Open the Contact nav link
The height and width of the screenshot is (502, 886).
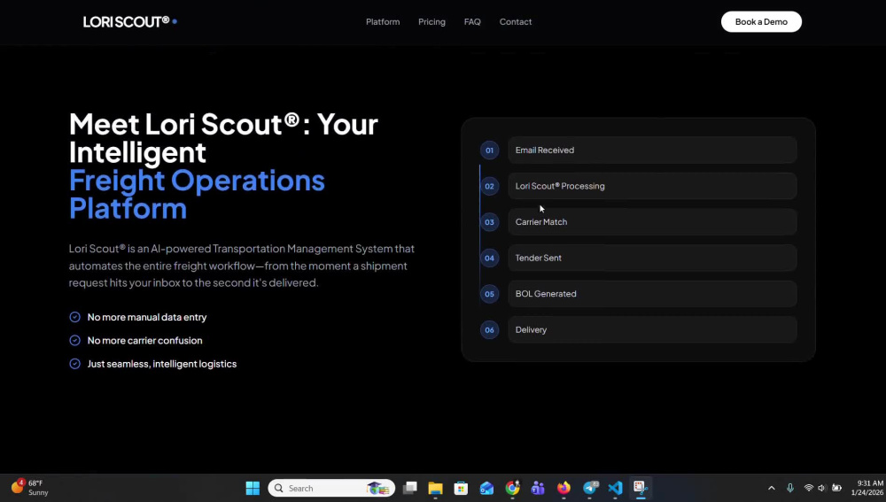click(x=516, y=21)
